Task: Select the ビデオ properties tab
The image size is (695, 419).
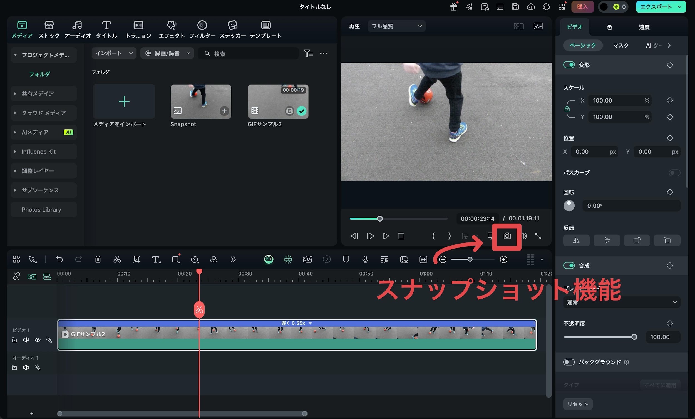Action: [575, 27]
